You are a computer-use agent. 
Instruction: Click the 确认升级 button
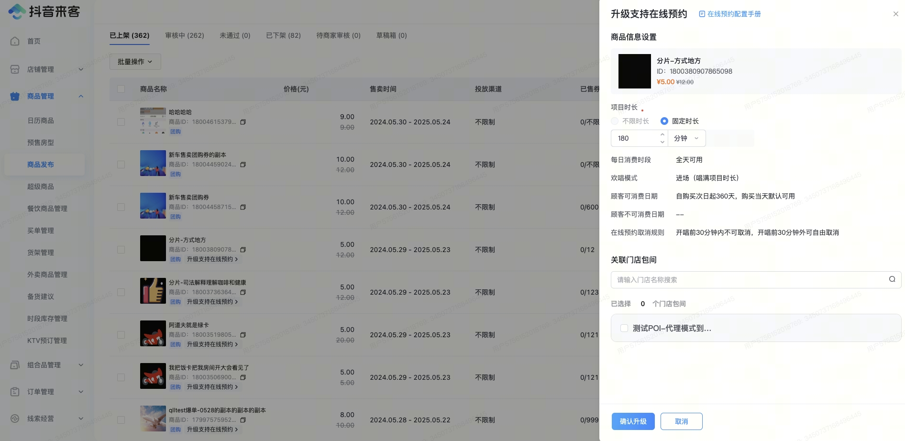(x=633, y=421)
